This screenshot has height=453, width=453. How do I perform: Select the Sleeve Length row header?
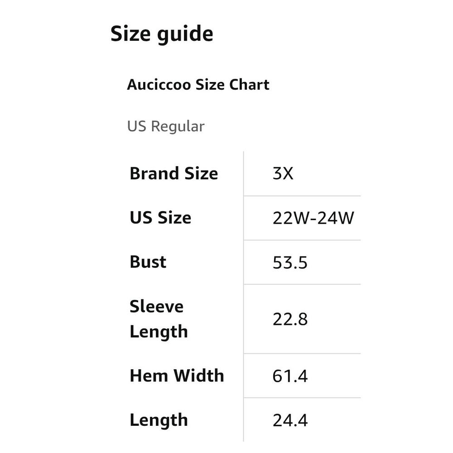click(159, 318)
